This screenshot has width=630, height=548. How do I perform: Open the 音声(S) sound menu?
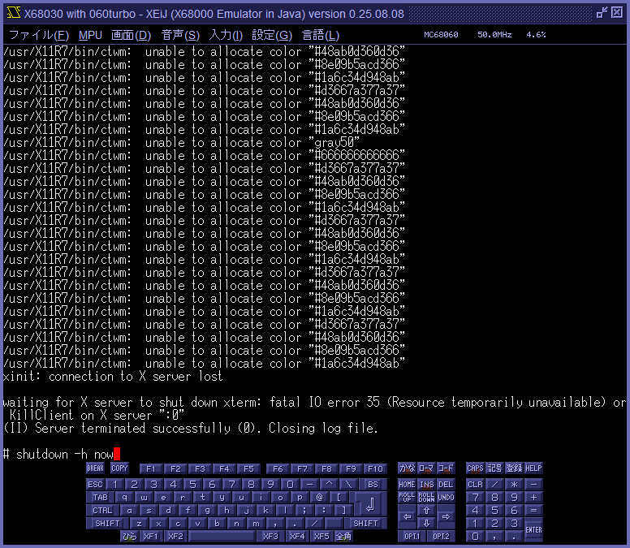(180, 36)
